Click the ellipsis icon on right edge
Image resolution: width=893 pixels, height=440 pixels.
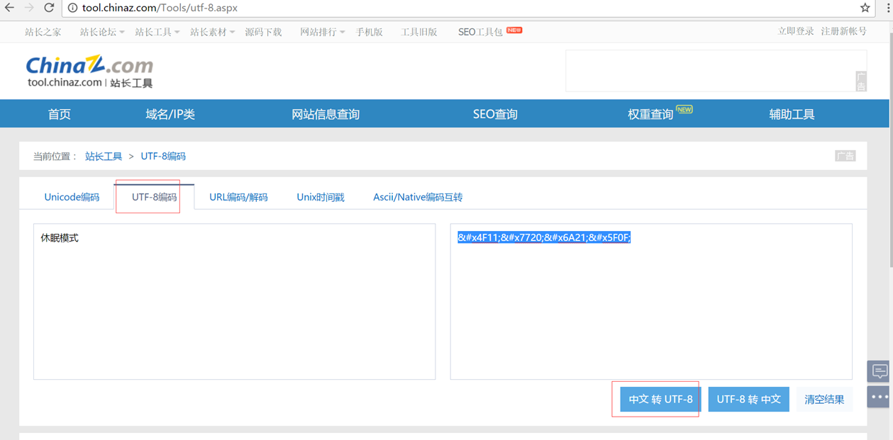(878, 396)
